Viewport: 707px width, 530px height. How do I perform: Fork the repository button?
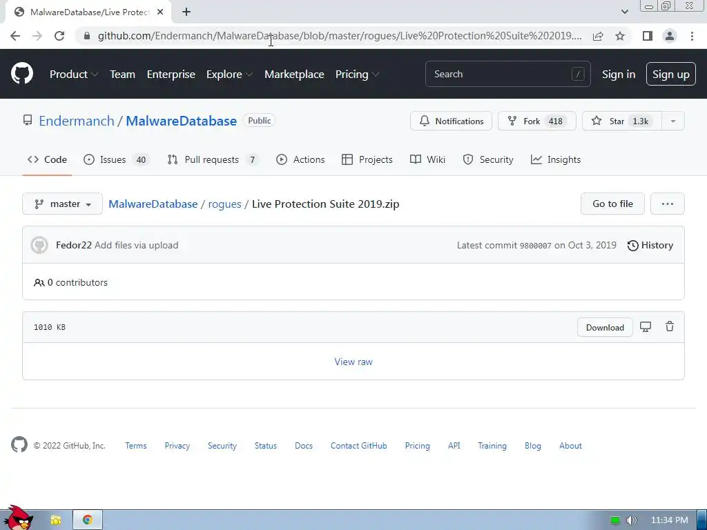tap(536, 121)
